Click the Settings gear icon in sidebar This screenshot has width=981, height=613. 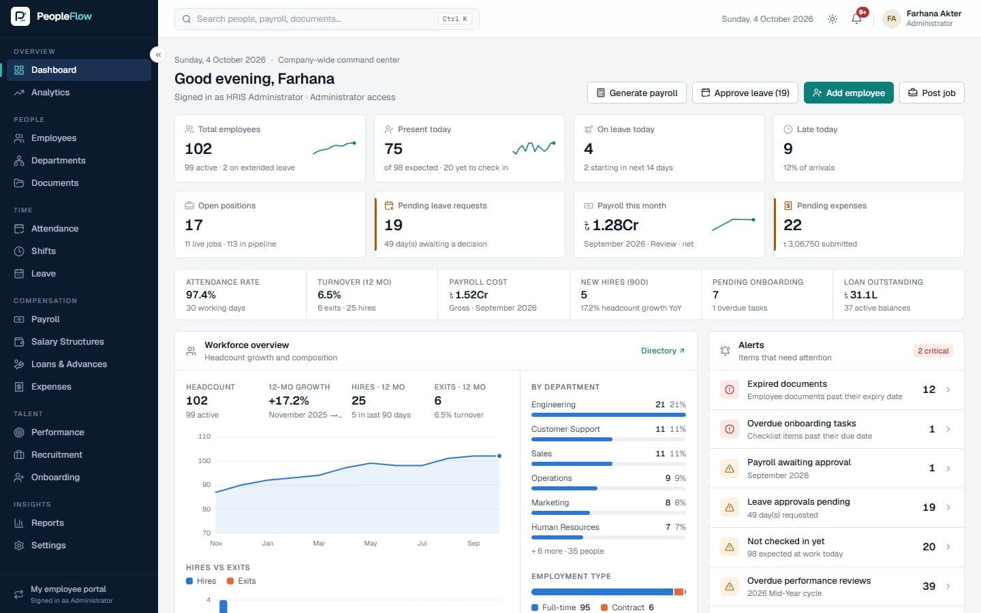19,546
